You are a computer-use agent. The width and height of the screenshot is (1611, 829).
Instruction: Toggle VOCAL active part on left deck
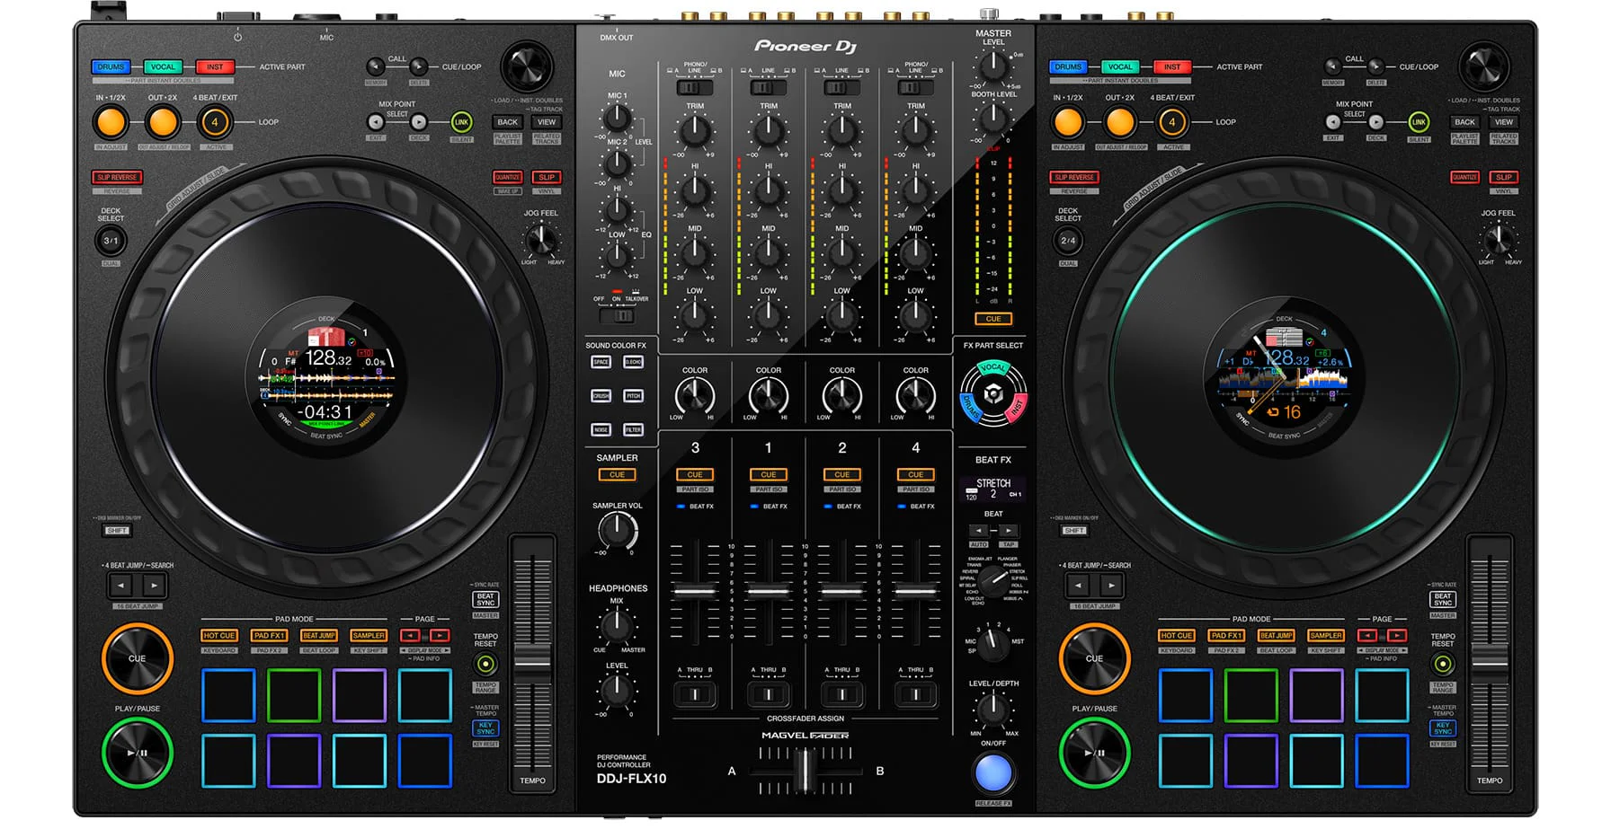[163, 66]
